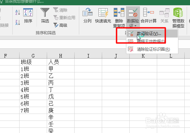Select the cell 4班

(x=33, y=90)
